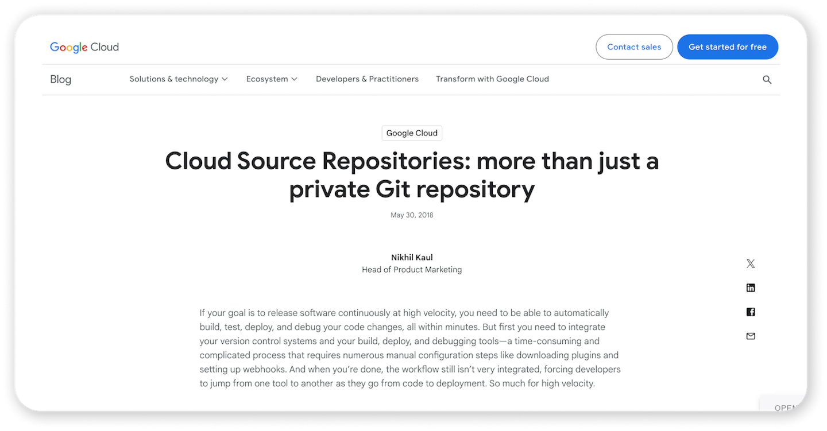Share article on Facebook
Screen dimensions: 827x431
(x=751, y=312)
